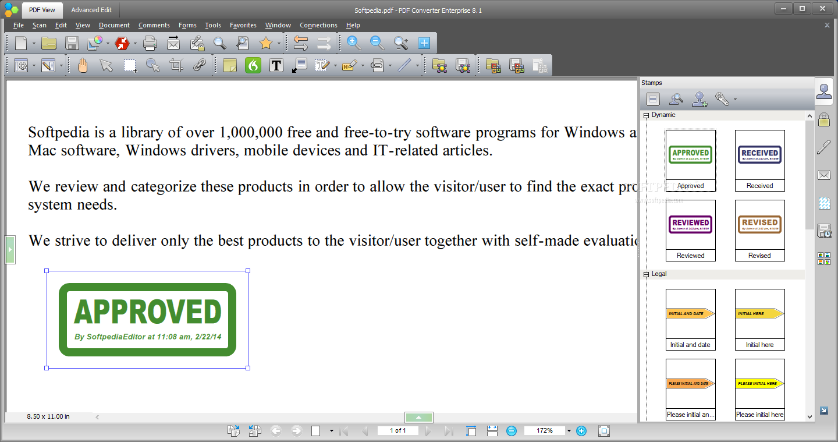The height and width of the screenshot is (442, 838).
Task: Send the PDF by email via the envelope toolbar icon
Action: pyautogui.click(x=173, y=43)
